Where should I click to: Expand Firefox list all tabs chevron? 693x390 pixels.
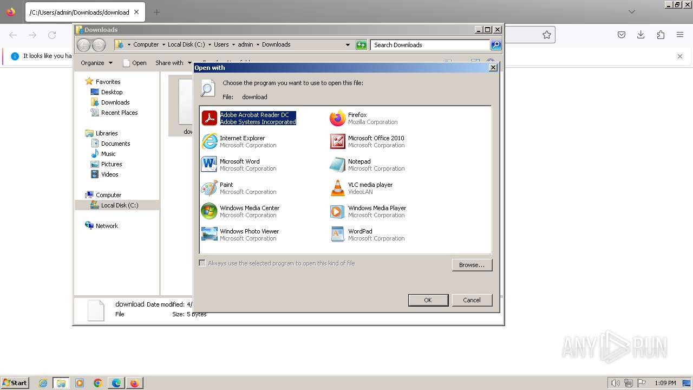pos(632,11)
